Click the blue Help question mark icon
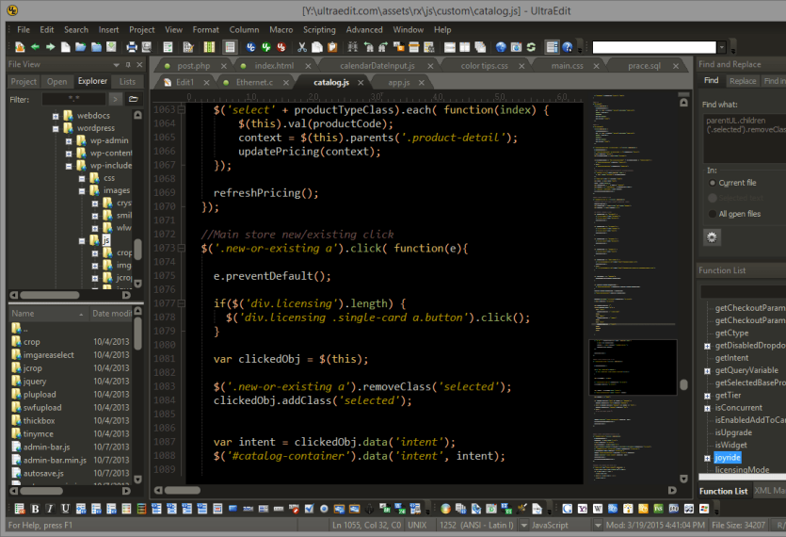 click(567, 47)
